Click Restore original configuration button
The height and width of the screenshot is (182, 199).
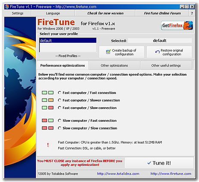[169, 52]
